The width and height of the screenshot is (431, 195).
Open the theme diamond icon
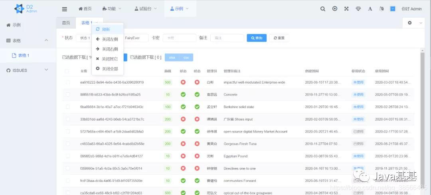(358, 9)
